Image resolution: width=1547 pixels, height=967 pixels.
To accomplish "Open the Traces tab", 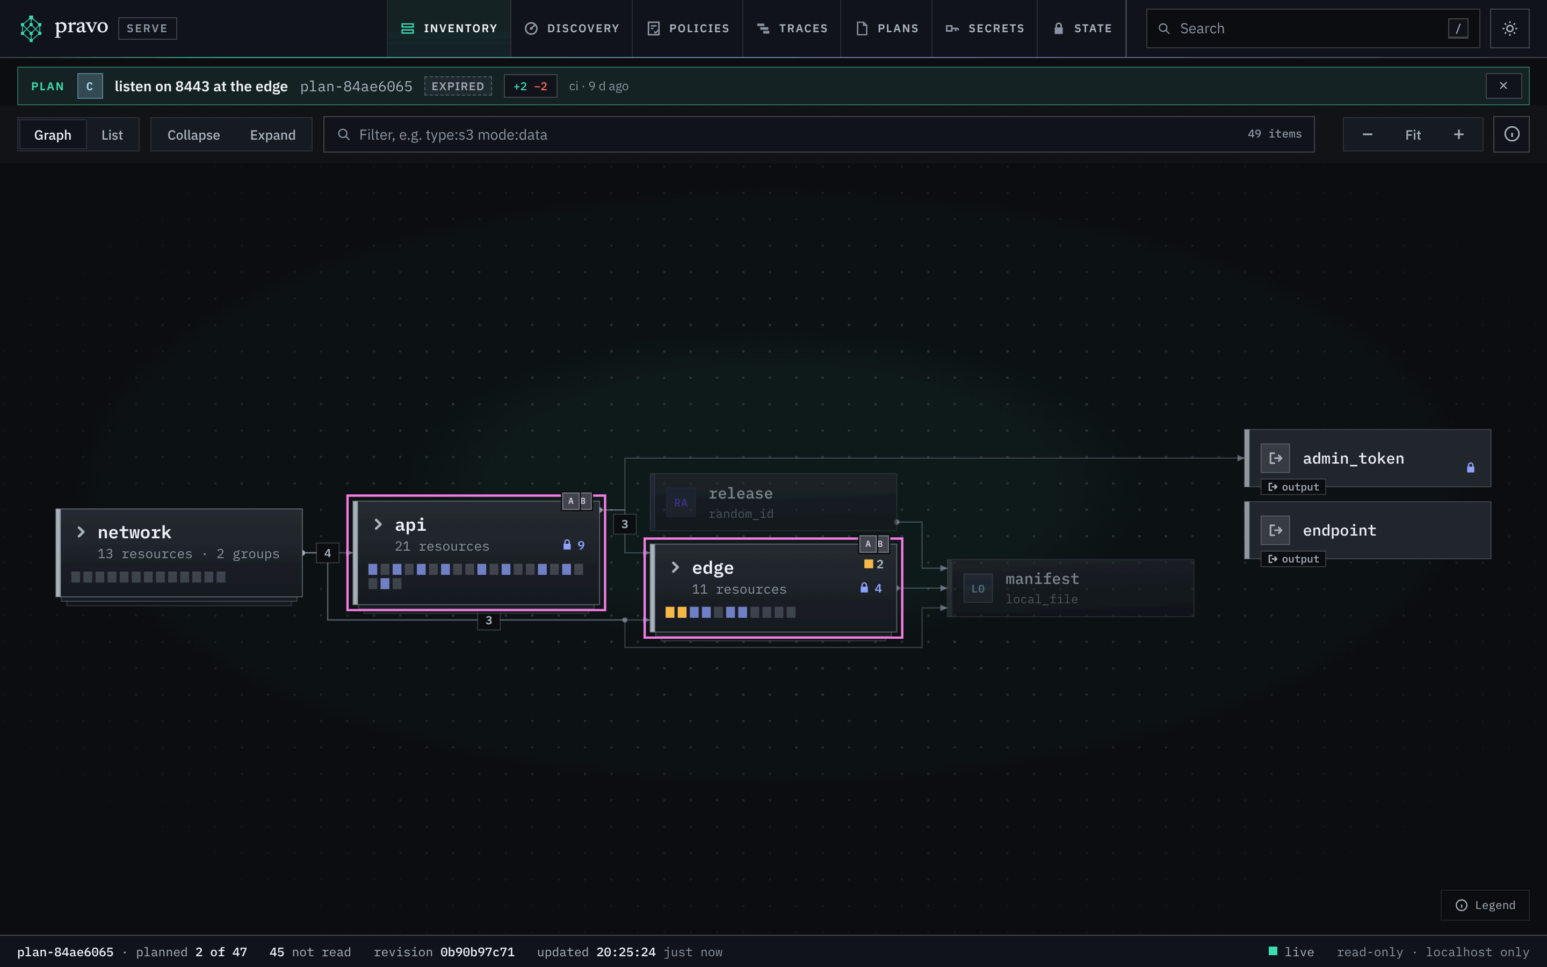I will tap(792, 28).
